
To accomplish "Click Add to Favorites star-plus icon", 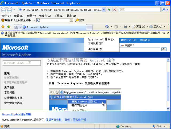I will [x=9, y=27].
